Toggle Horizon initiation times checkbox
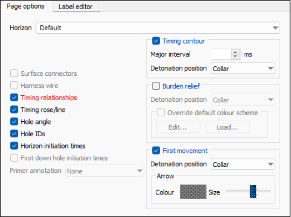The height and width of the screenshot is (217, 291). [14, 146]
